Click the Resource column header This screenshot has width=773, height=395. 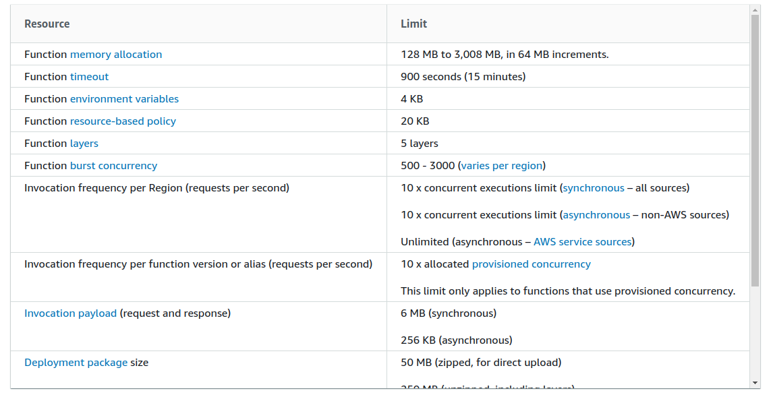click(x=47, y=24)
